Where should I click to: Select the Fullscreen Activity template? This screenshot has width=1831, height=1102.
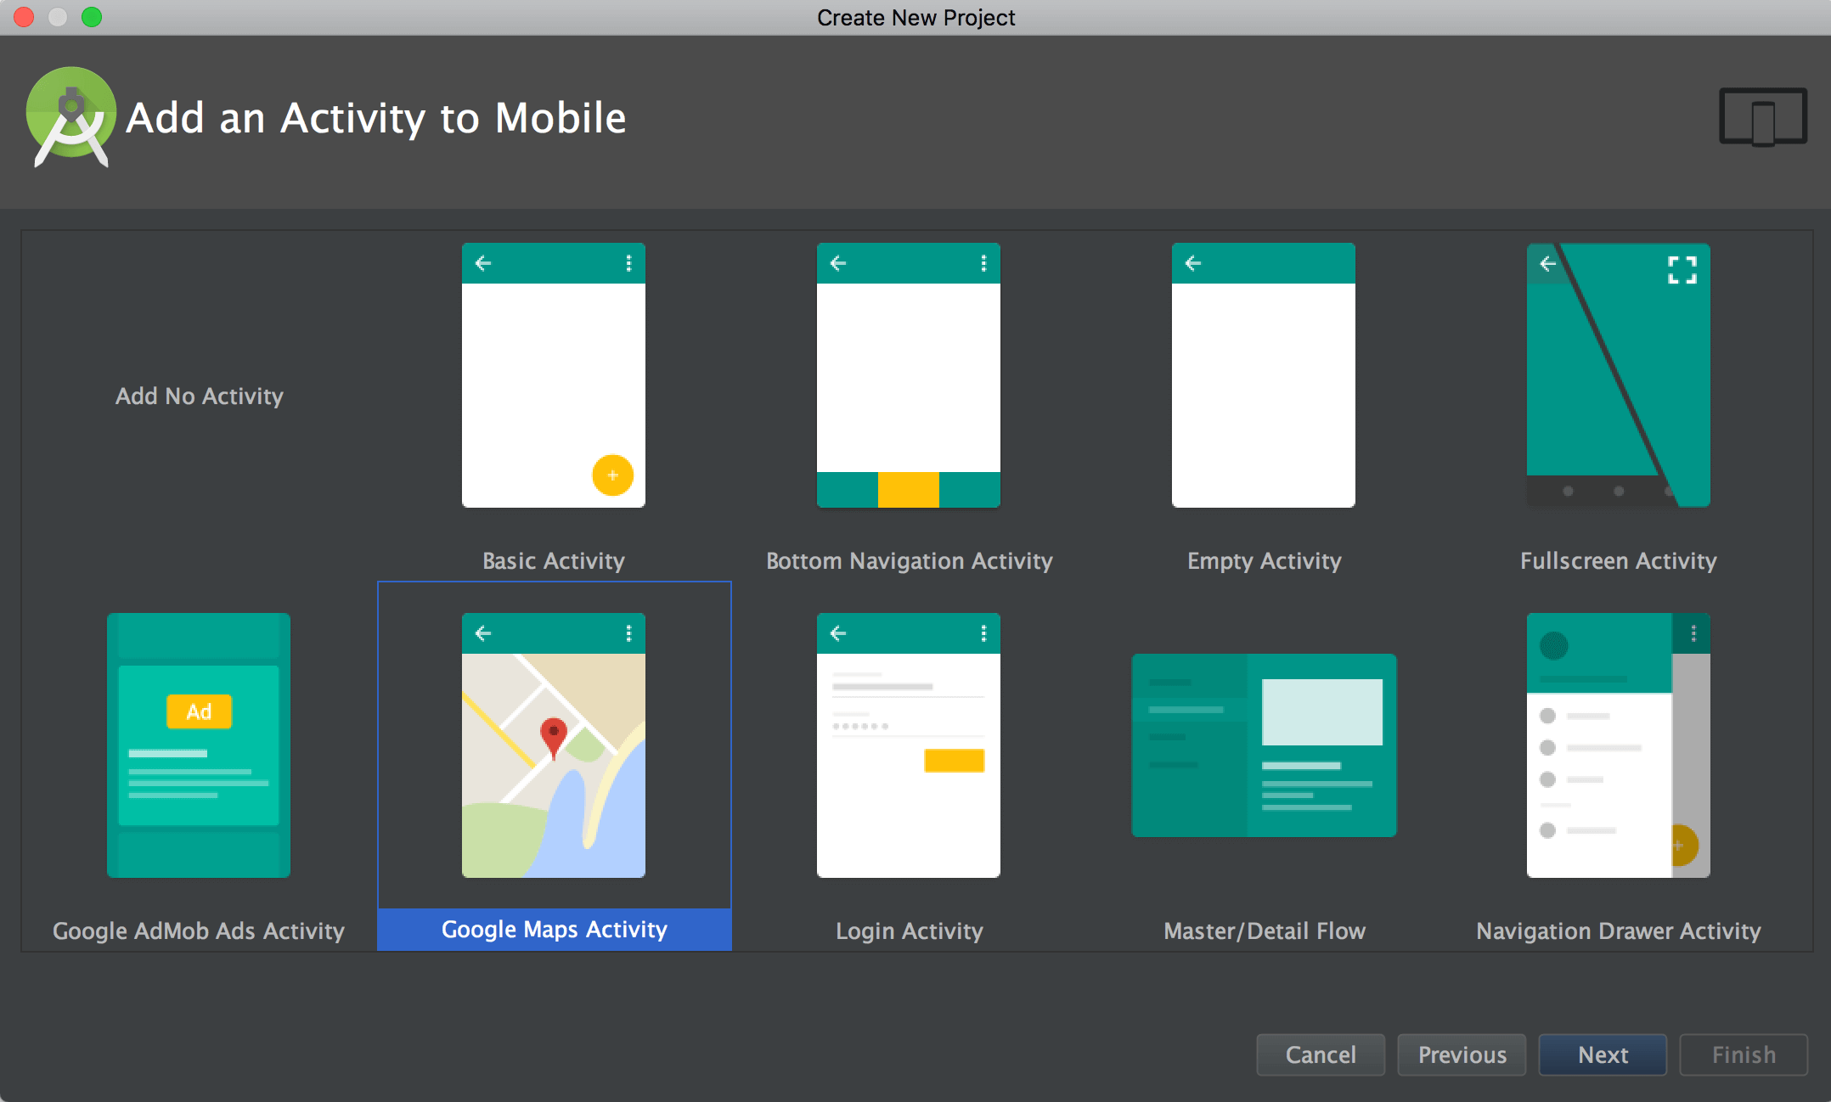pyautogui.click(x=1618, y=375)
